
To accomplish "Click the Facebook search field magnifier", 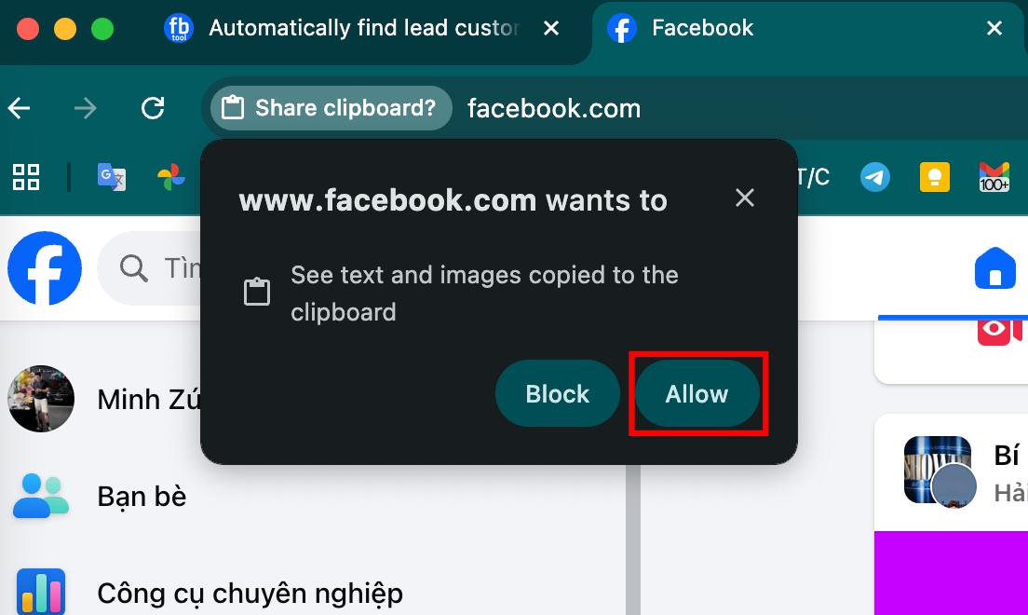I will pos(134,267).
